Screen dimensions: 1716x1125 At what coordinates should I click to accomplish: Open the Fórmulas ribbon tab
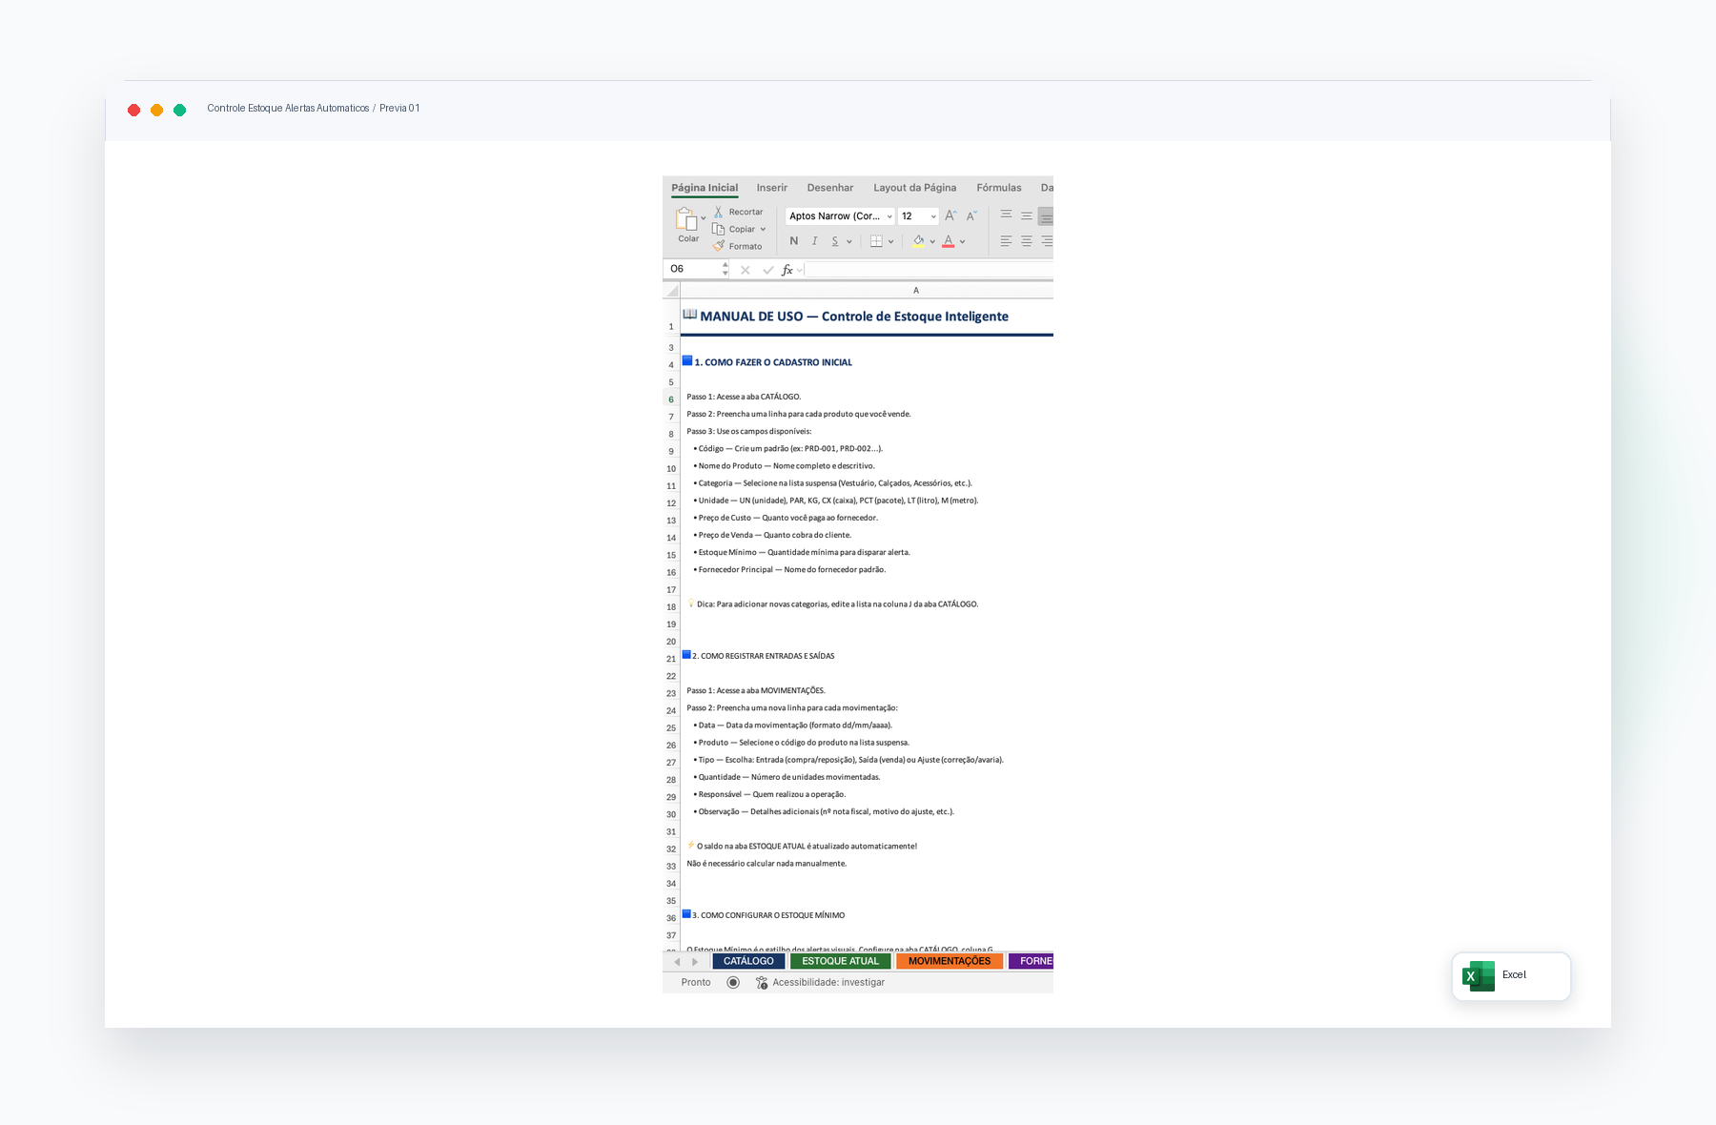[999, 188]
